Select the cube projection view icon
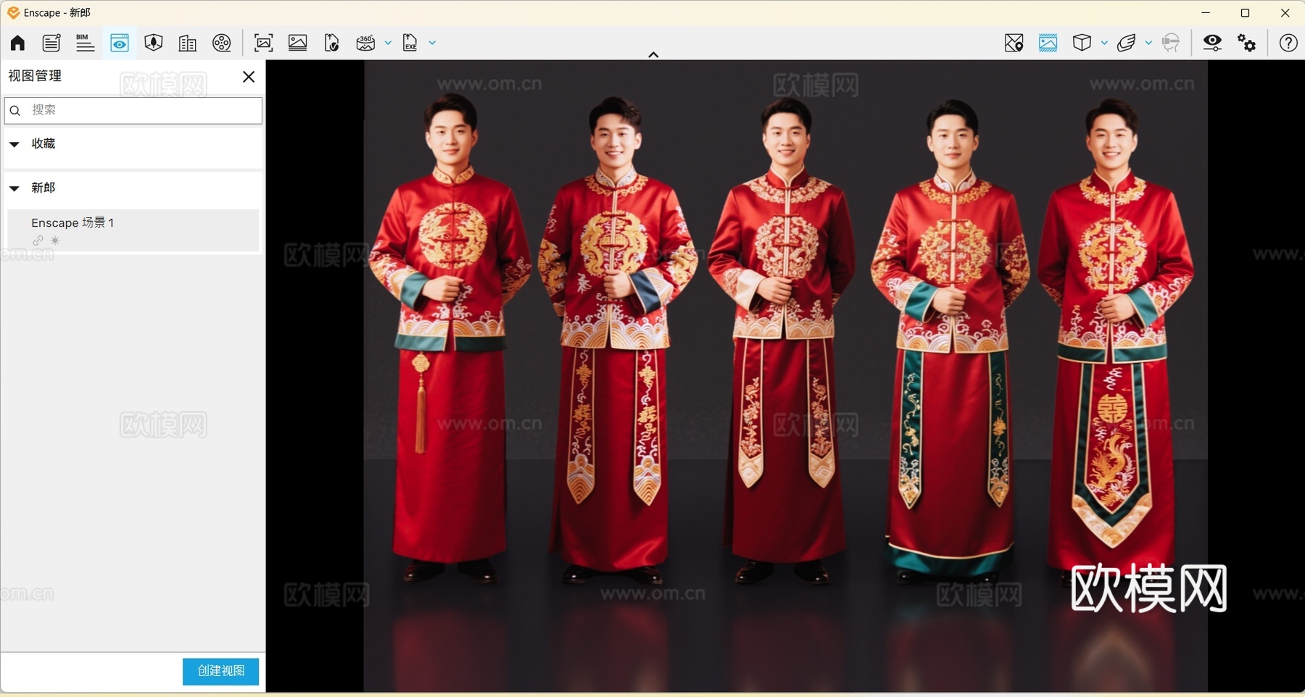This screenshot has width=1305, height=697. (x=1082, y=43)
